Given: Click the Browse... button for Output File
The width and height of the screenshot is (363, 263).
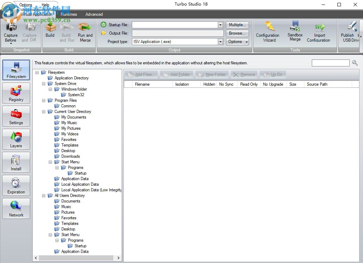Looking at the screenshot, I should click(x=237, y=33).
